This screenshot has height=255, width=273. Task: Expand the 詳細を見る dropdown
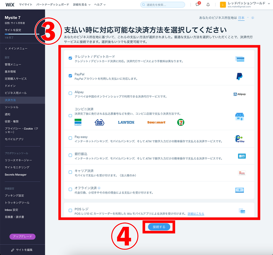82,5
